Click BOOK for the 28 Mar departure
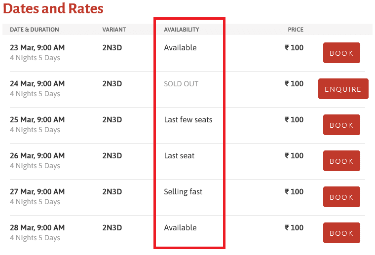The image size is (375, 255). (341, 233)
